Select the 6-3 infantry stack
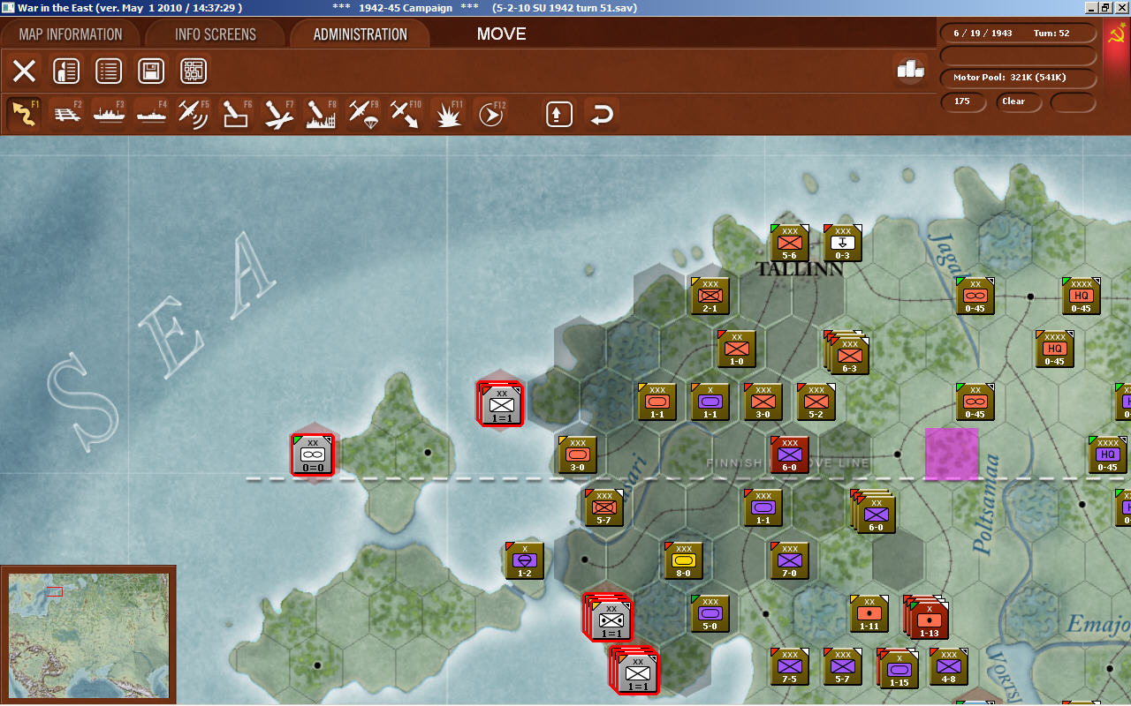The image size is (1131, 706). (x=848, y=354)
